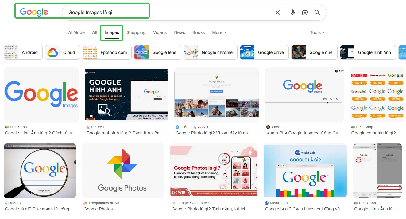Select the Google chrome filter chip
Image resolution: width=406 pixels, height=219 pixels.
coord(211,52)
